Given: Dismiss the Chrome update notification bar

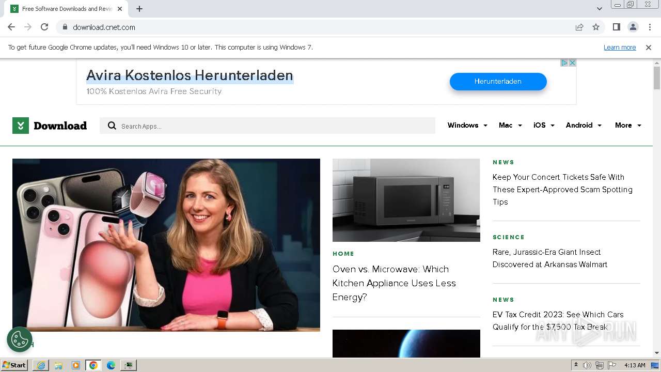Looking at the screenshot, I should click(649, 47).
